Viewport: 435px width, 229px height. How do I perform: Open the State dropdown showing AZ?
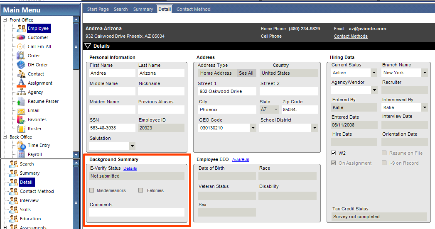[x=276, y=110]
